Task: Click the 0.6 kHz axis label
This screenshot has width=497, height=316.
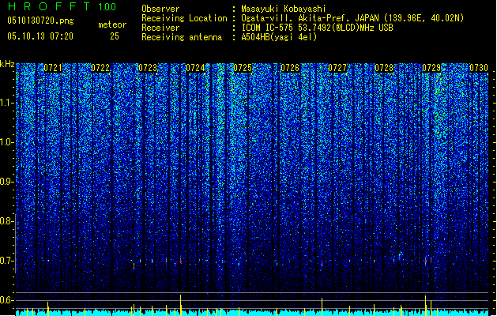Action: (x=6, y=300)
